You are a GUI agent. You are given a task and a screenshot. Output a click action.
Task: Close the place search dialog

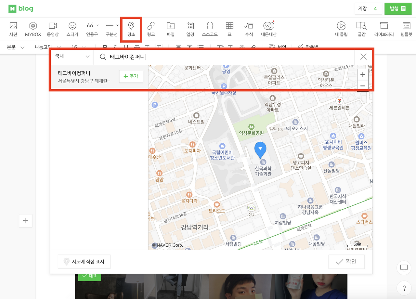point(363,56)
